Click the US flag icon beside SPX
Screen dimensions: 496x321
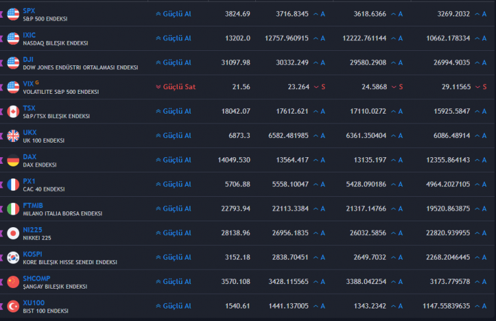point(13,15)
